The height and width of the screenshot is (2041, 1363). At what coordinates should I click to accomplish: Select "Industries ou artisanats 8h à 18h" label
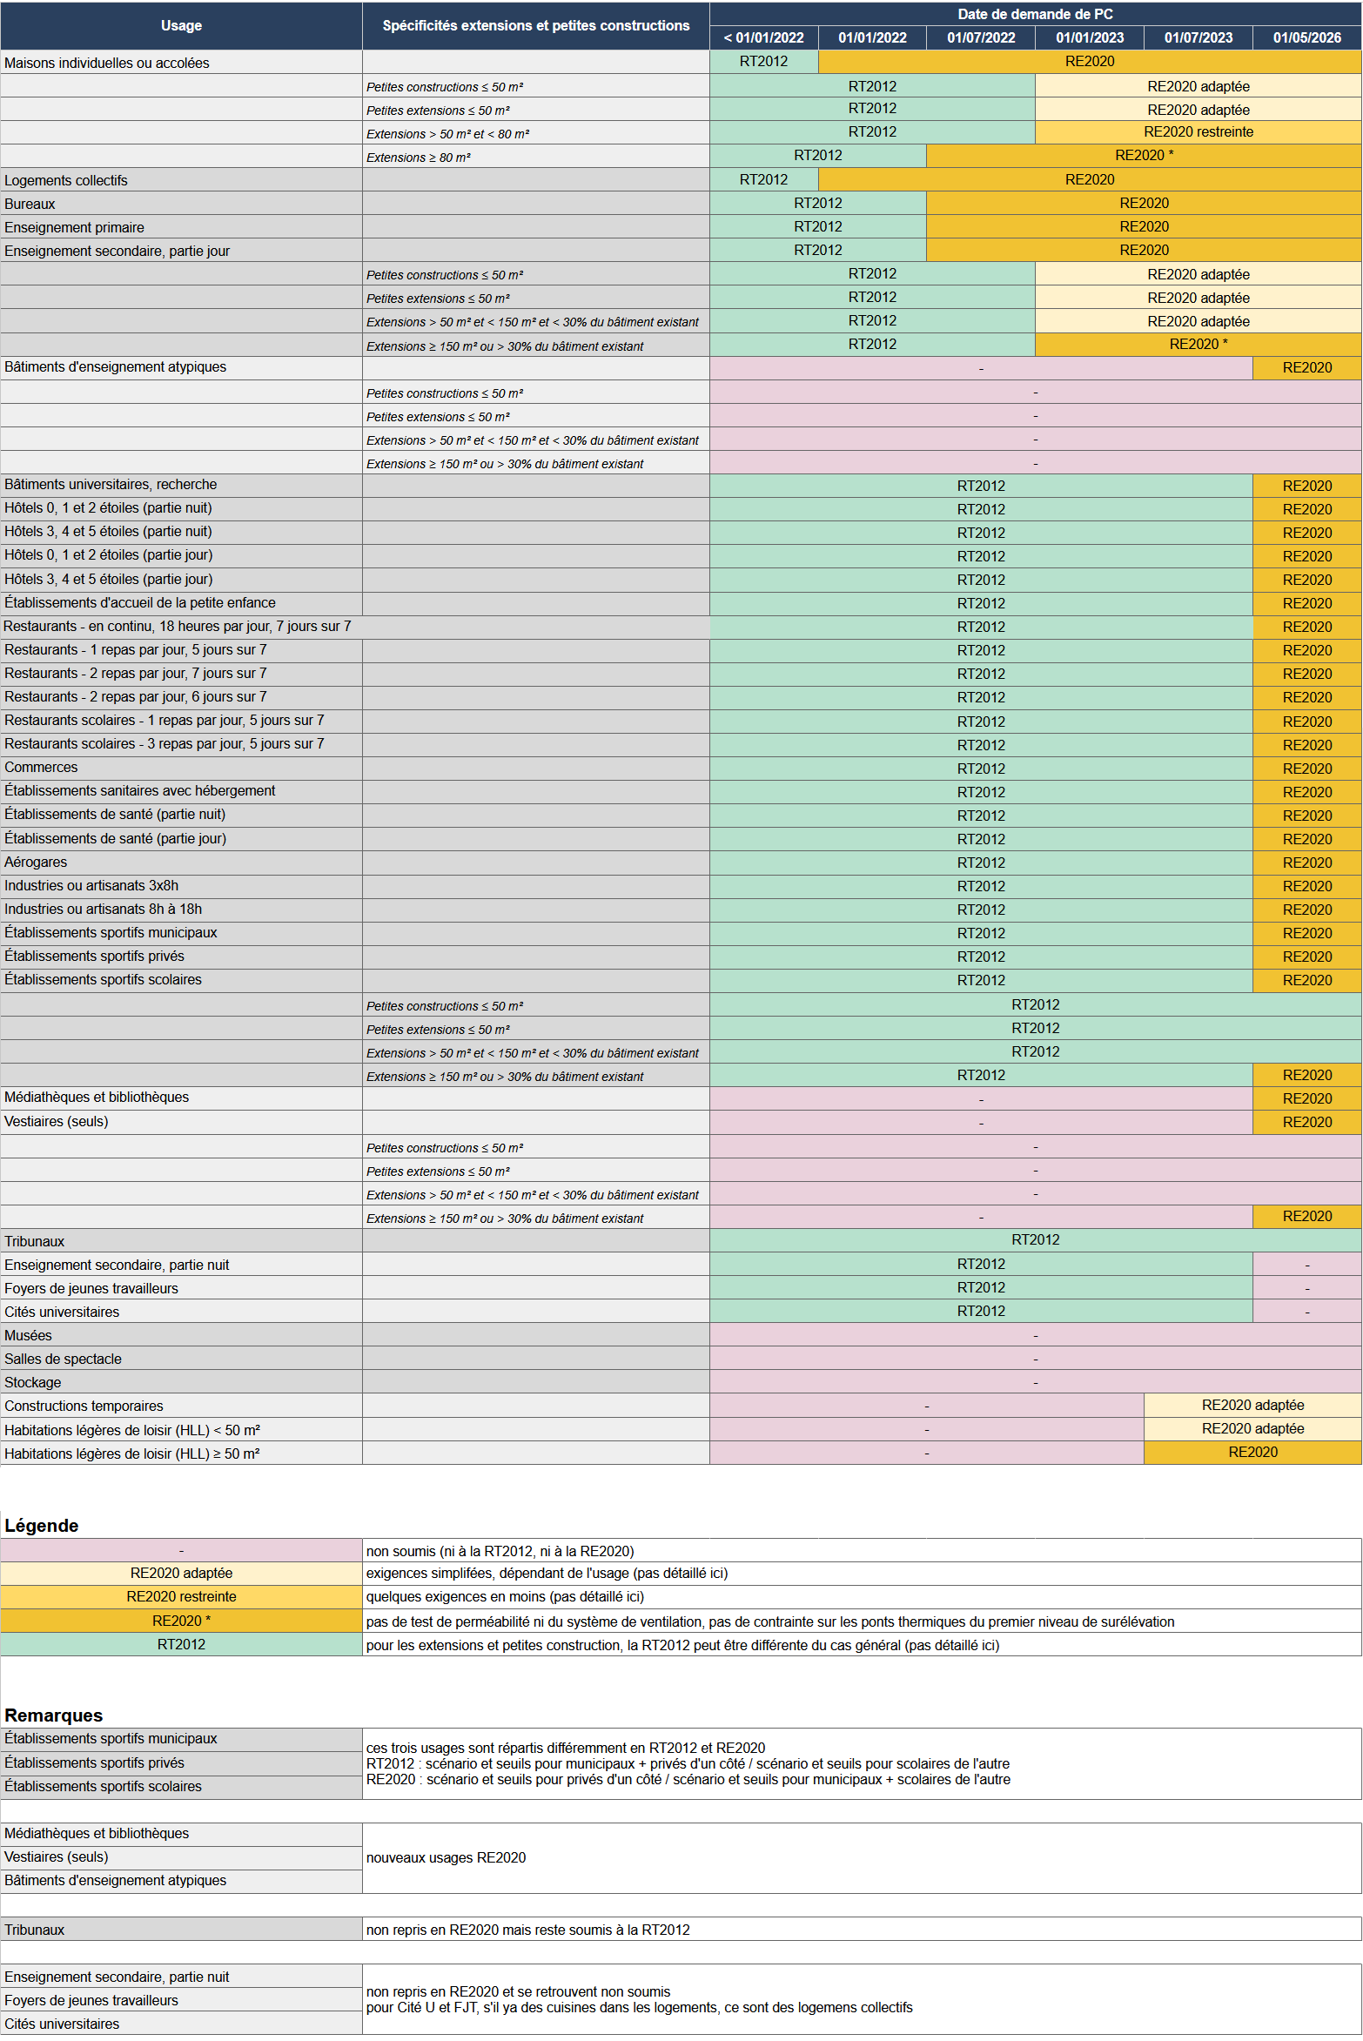181,909
